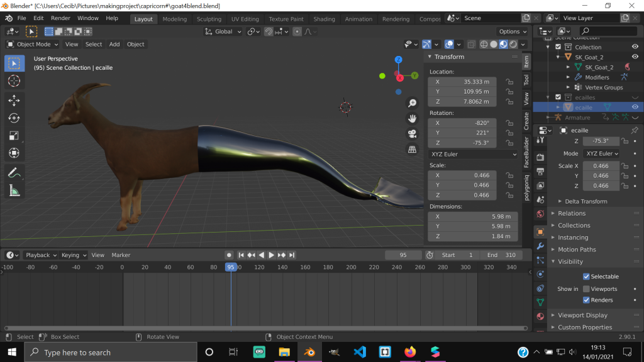The height and width of the screenshot is (362, 644).
Task: Uncheck the Selectable checkbox
Action: (x=586, y=277)
